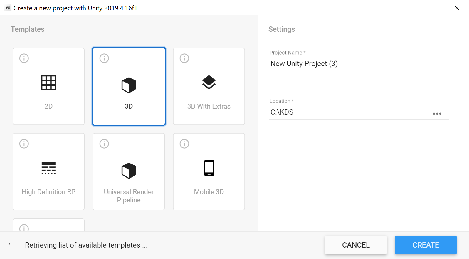
Task: Click the 2D template label
Action: click(x=48, y=106)
